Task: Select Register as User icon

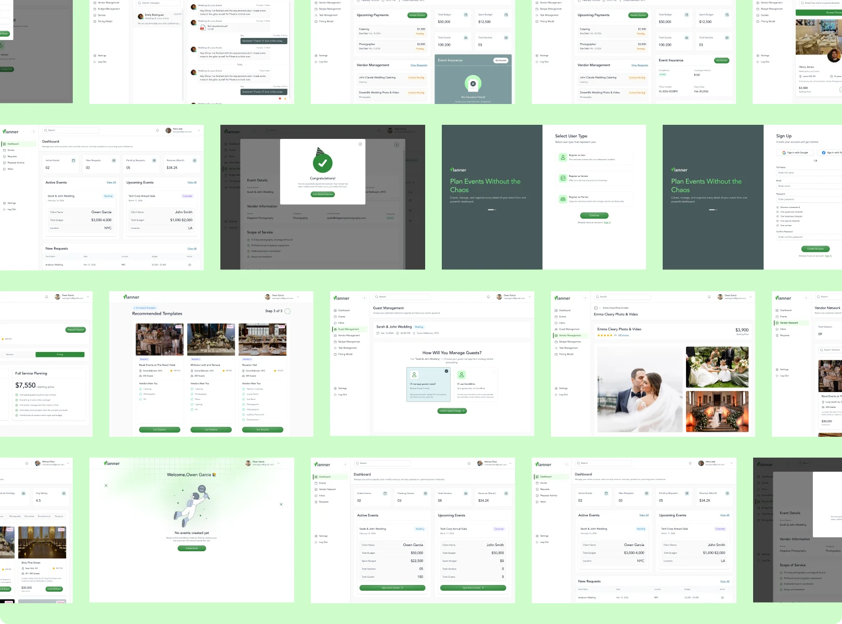Action: tap(563, 157)
